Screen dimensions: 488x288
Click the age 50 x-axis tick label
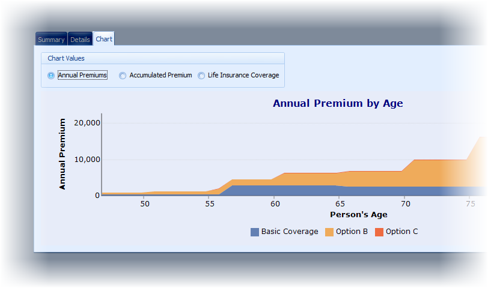point(145,204)
